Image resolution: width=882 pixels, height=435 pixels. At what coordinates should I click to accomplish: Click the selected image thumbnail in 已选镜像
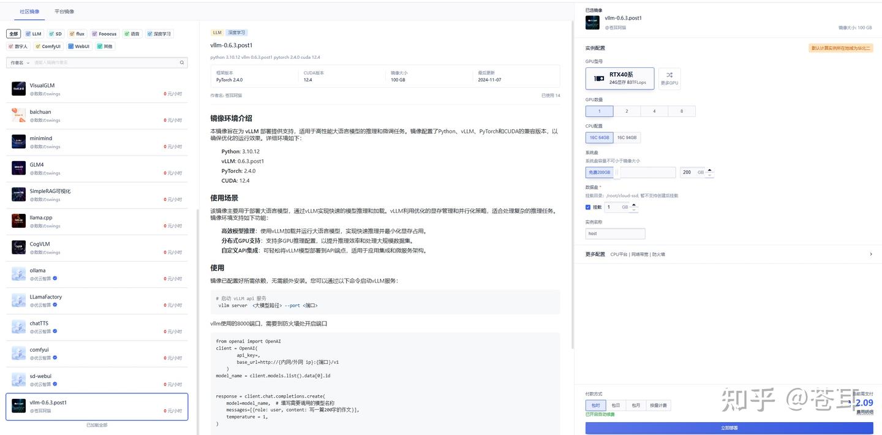pos(592,22)
